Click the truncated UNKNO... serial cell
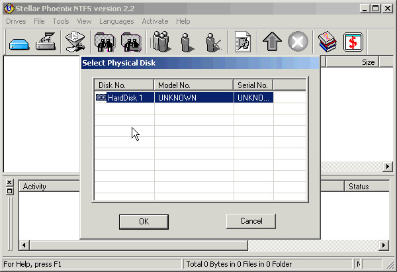 click(253, 97)
